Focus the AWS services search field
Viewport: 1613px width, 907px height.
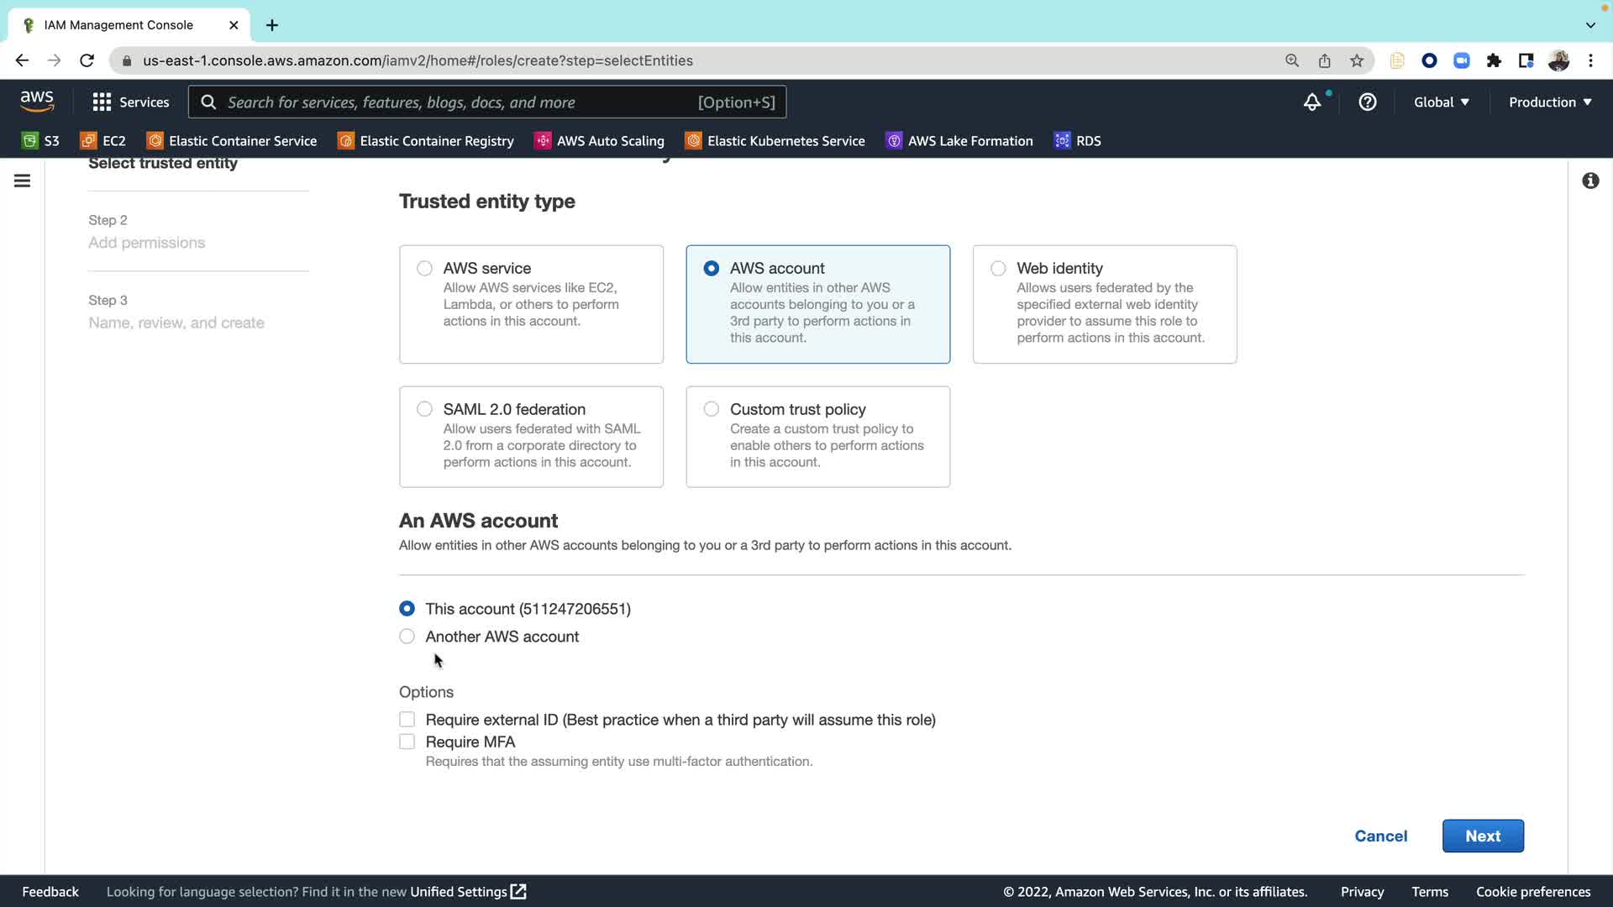coord(458,102)
